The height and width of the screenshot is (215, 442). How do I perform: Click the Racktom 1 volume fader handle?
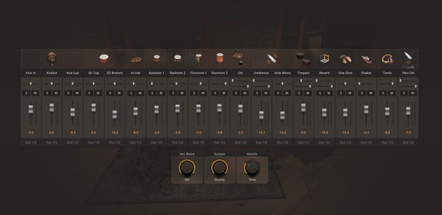(x=157, y=109)
